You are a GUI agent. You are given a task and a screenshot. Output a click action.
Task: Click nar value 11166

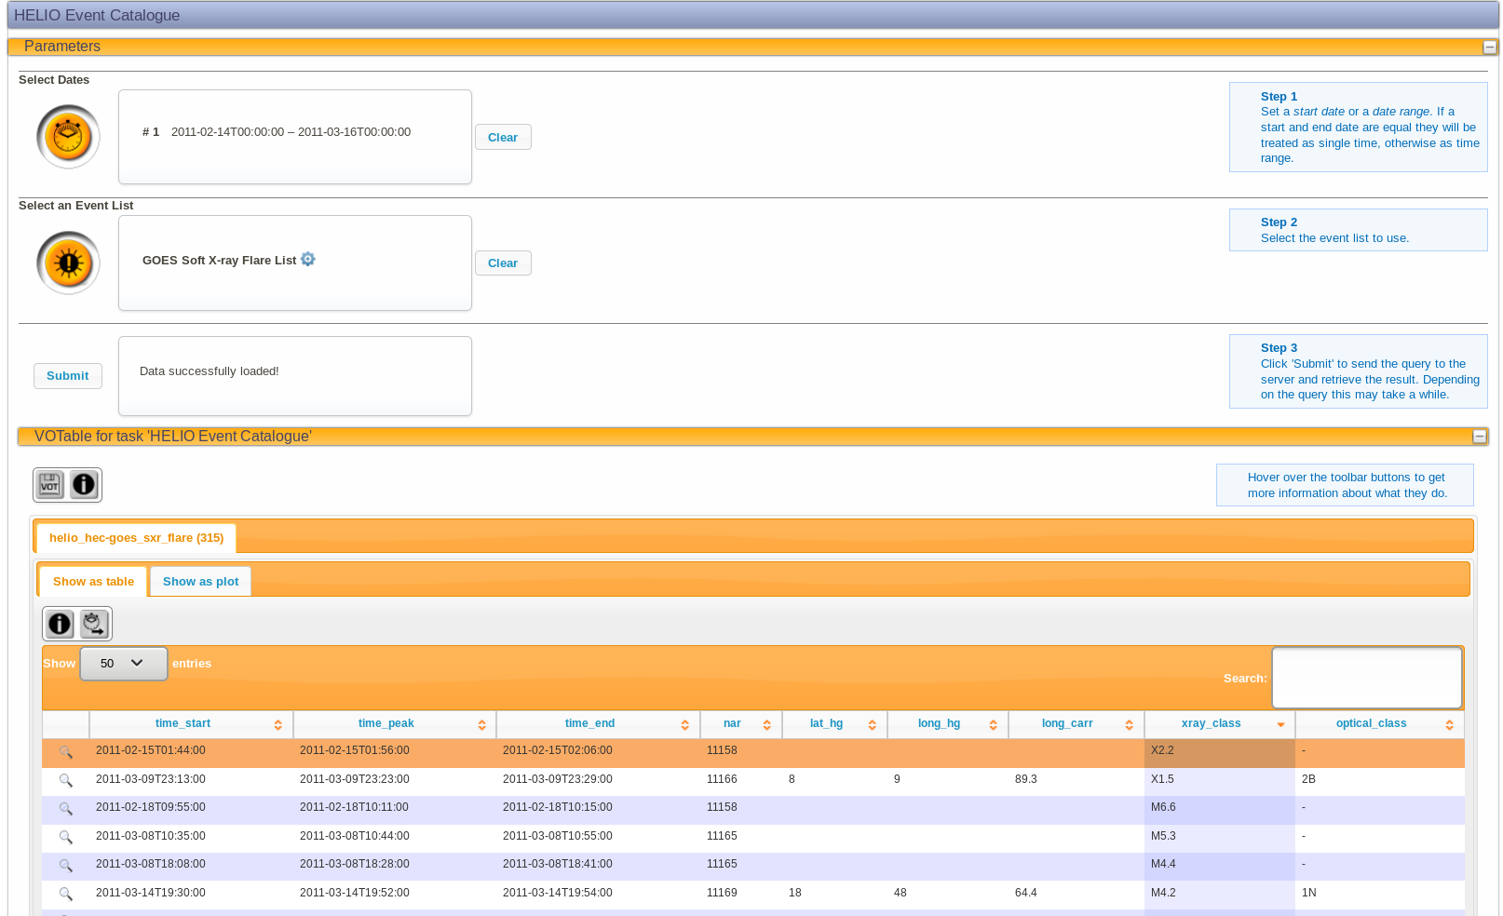(x=722, y=780)
